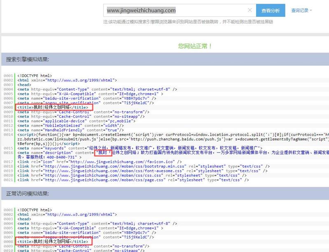Click the applicable-device meta line 0011
This screenshot has width=329, height=252.
coord(76,121)
